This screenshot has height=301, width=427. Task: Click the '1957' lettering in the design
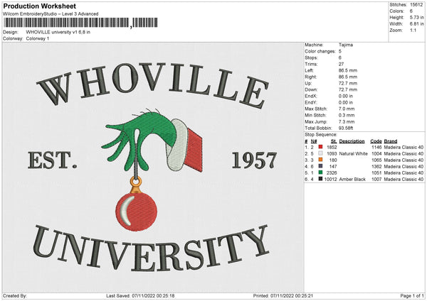click(254, 160)
